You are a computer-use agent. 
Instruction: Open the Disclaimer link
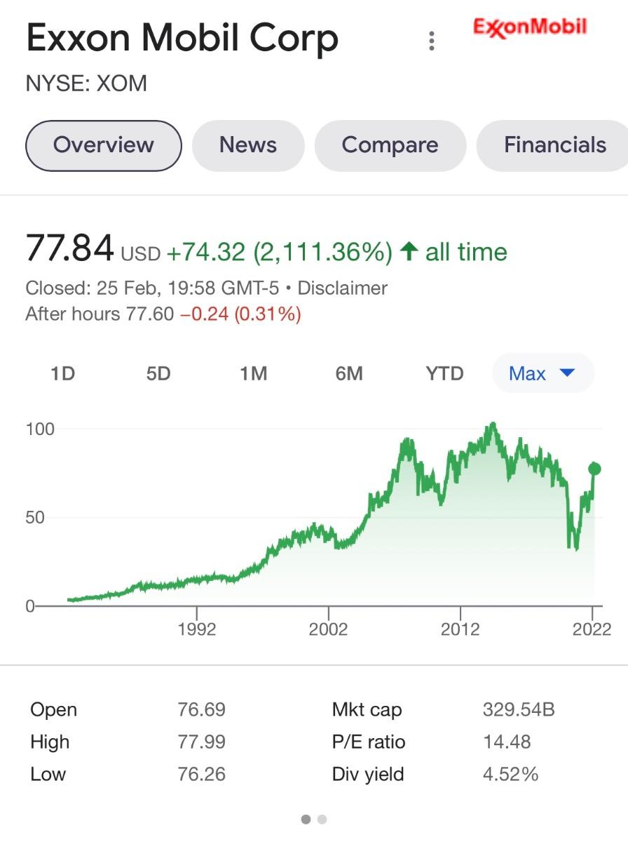click(x=344, y=288)
